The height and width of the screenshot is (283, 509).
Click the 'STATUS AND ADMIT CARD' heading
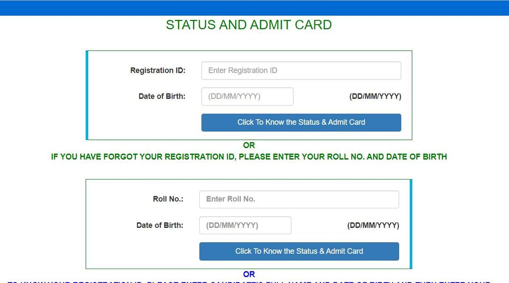(x=249, y=25)
